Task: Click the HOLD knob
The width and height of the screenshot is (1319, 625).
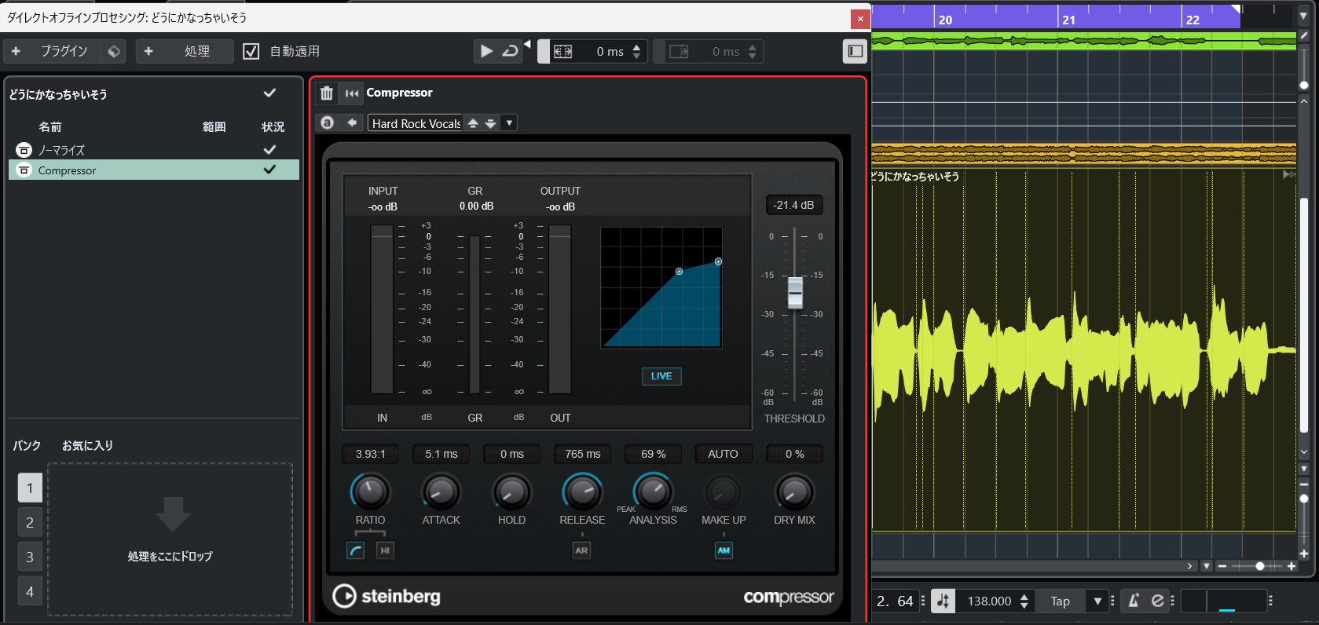Action: coord(511,492)
